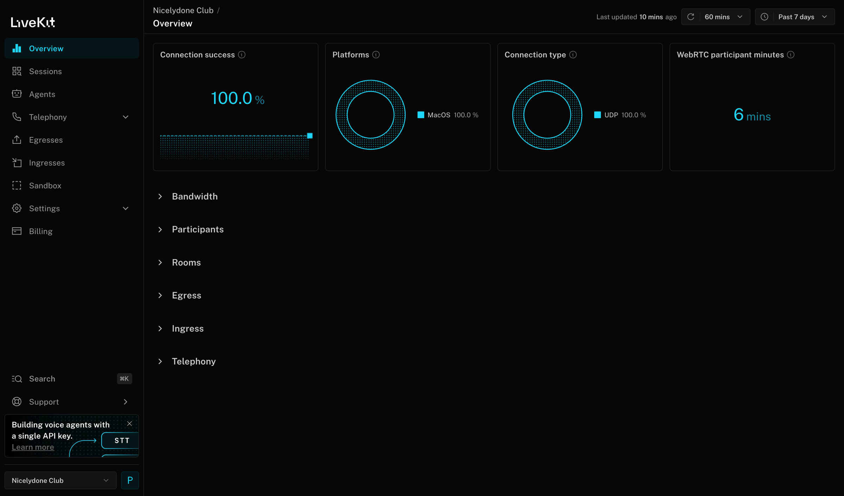This screenshot has height=496, width=844.
Task: Click the Settings gear icon
Action: coord(17,208)
